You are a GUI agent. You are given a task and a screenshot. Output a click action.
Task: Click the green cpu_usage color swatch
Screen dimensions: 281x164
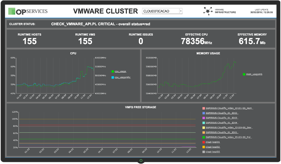click(x=113, y=71)
